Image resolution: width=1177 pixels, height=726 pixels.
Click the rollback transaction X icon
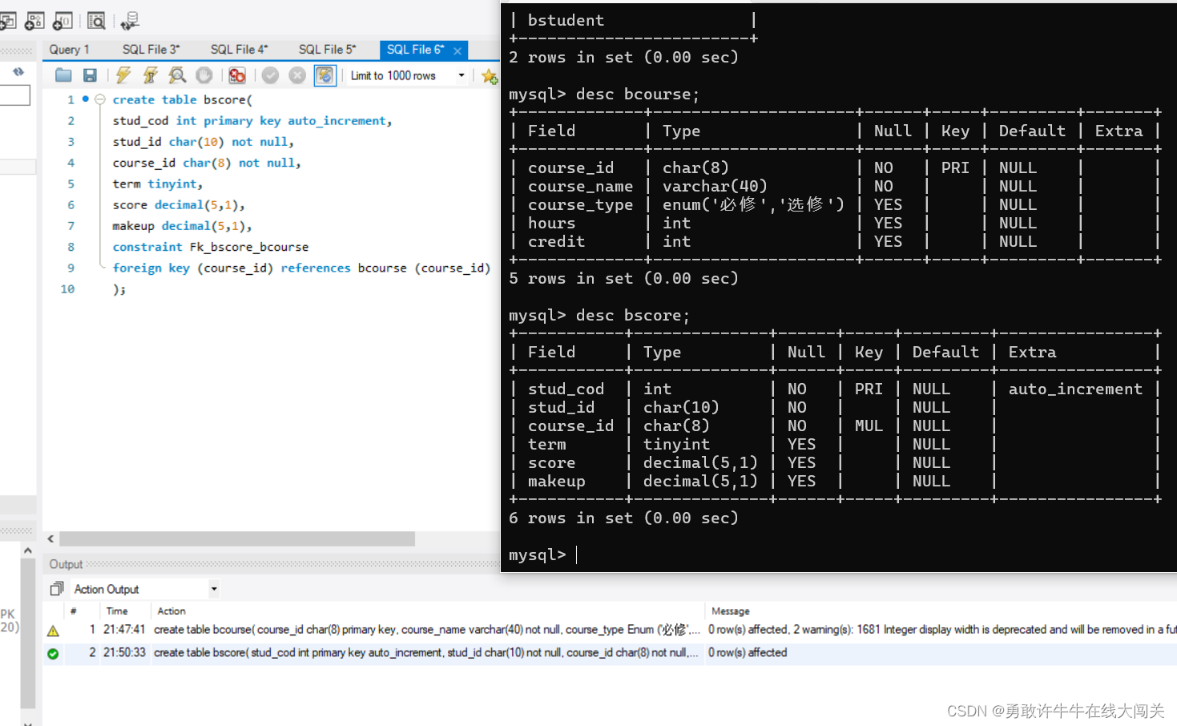tap(297, 75)
